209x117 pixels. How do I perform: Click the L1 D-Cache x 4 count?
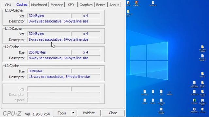click(x=86, y=16)
